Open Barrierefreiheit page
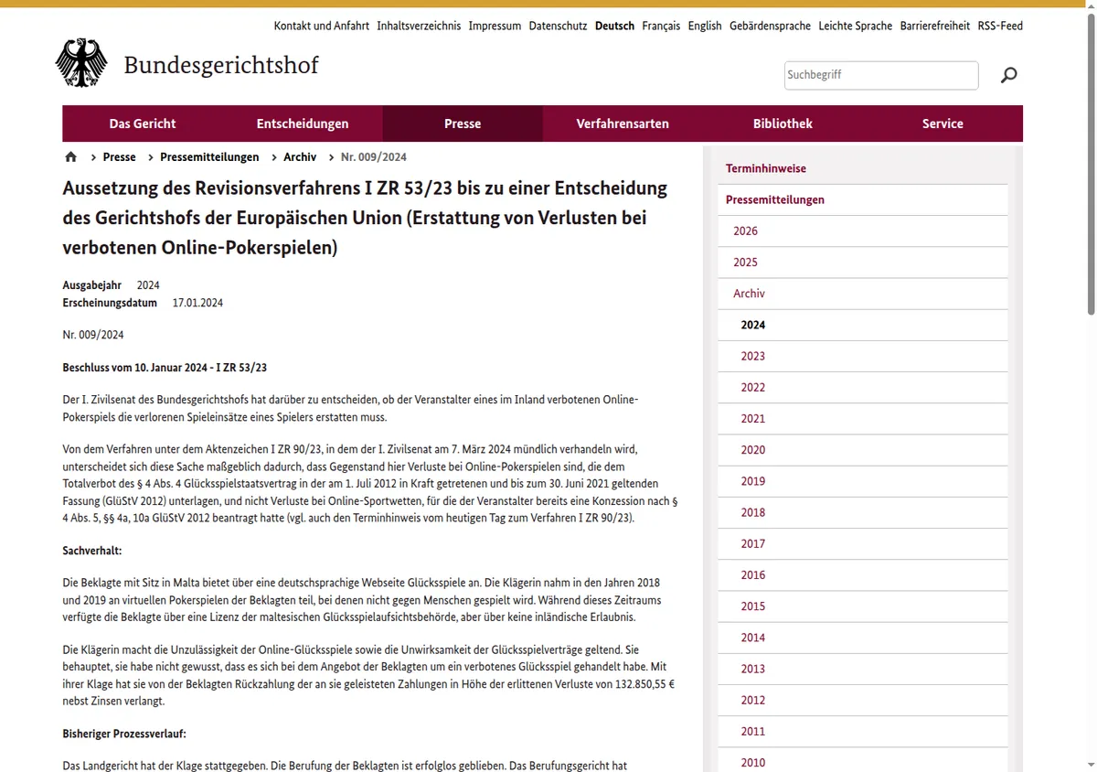Viewport: 1097px width, 772px height. [934, 26]
